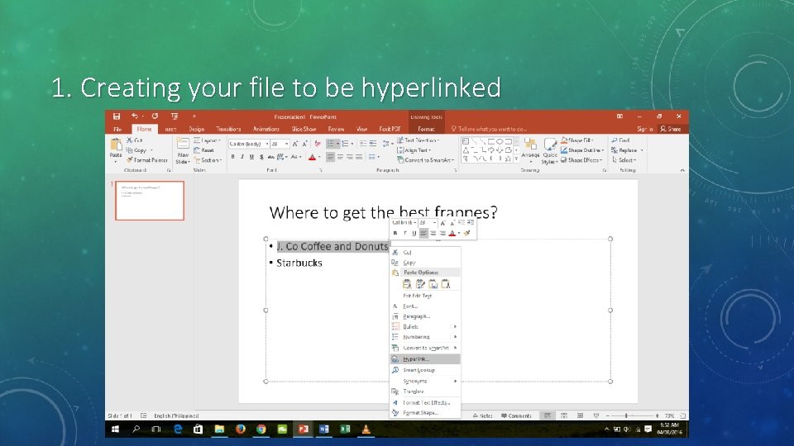Click the Undo arrow icon
This screenshot has width=794, height=446.
click(x=134, y=116)
